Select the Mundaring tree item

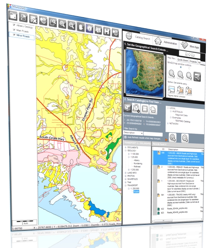(138, 163)
